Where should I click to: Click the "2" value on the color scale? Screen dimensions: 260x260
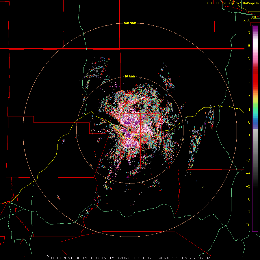(249, 97)
